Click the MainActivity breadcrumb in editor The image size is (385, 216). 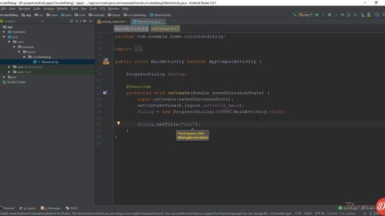click(131, 29)
